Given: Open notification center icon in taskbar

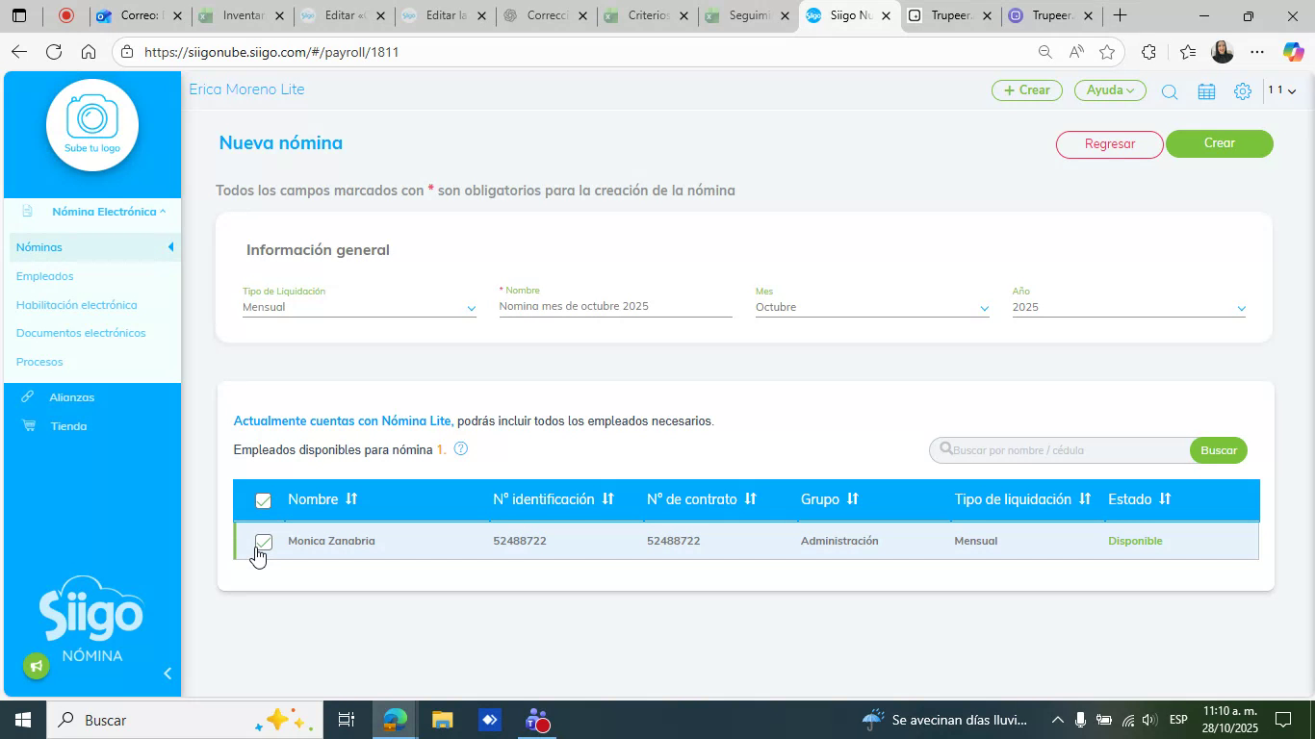Looking at the screenshot, I should pyautogui.click(x=1283, y=720).
